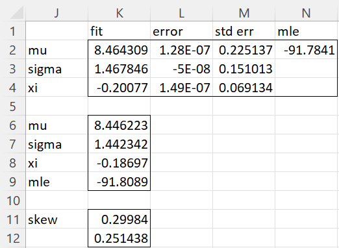Image resolution: width=339 pixels, height=248 pixels.
Task: Click the select-all corner triangle
Action: (x=17, y=13)
